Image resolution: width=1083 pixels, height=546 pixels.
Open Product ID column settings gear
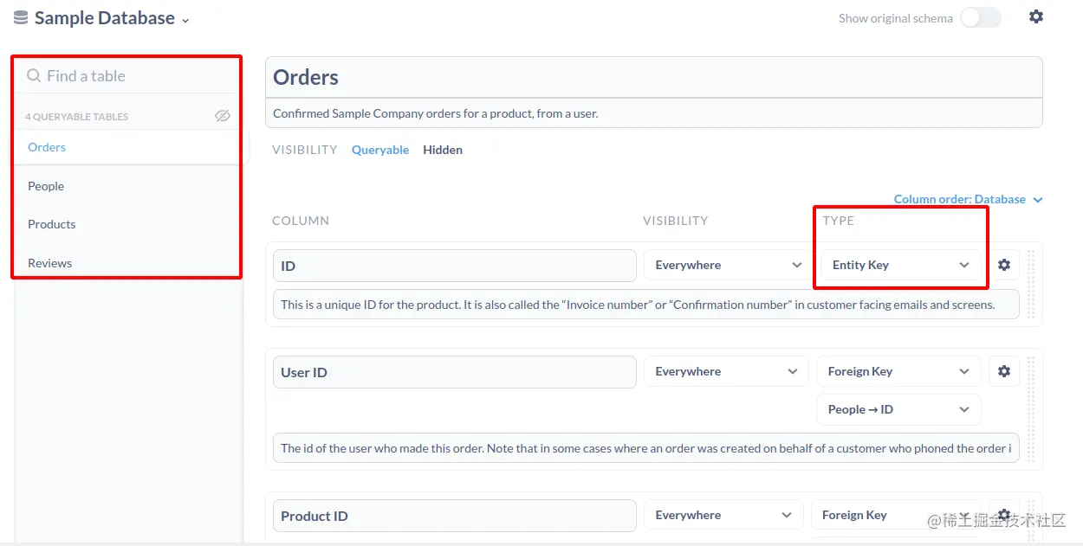coord(1004,514)
